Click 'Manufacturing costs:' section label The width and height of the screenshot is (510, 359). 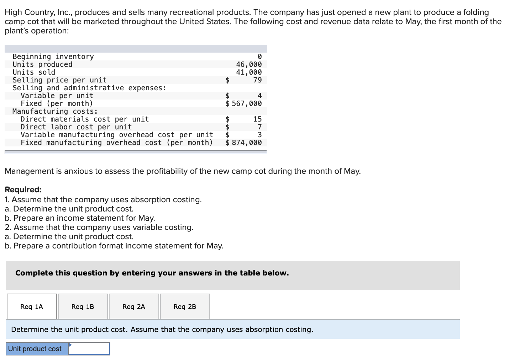point(55,111)
